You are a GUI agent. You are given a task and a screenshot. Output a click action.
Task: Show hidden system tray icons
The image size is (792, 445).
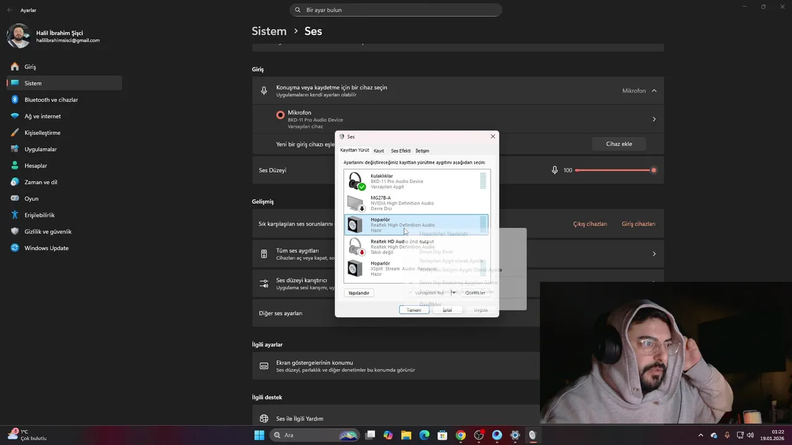point(700,435)
